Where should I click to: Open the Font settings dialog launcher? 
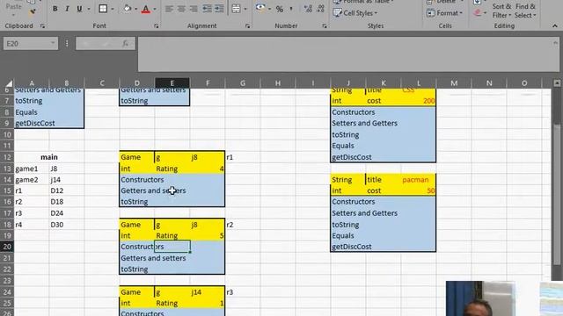click(x=157, y=26)
